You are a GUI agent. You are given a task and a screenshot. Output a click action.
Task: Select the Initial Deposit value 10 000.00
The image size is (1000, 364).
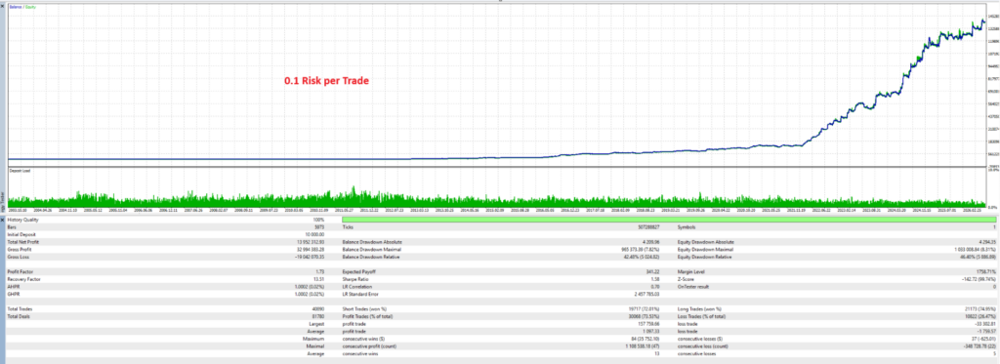315,234
